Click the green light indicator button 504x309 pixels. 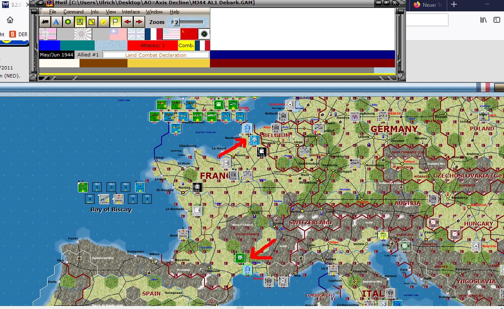click(x=204, y=34)
